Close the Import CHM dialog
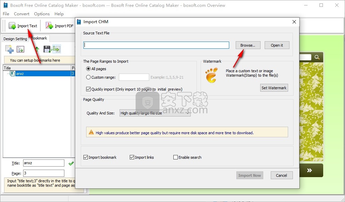The width and height of the screenshot is (345, 202). (294, 22)
